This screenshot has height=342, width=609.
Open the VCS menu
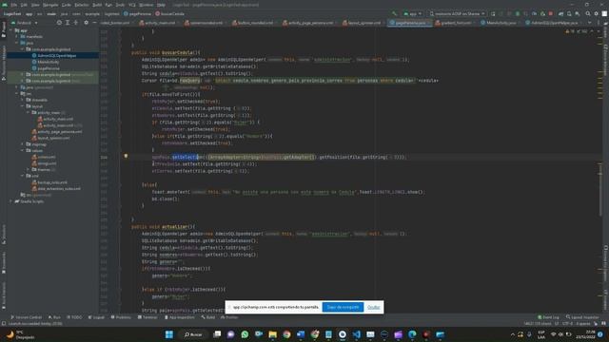pos(132,5)
